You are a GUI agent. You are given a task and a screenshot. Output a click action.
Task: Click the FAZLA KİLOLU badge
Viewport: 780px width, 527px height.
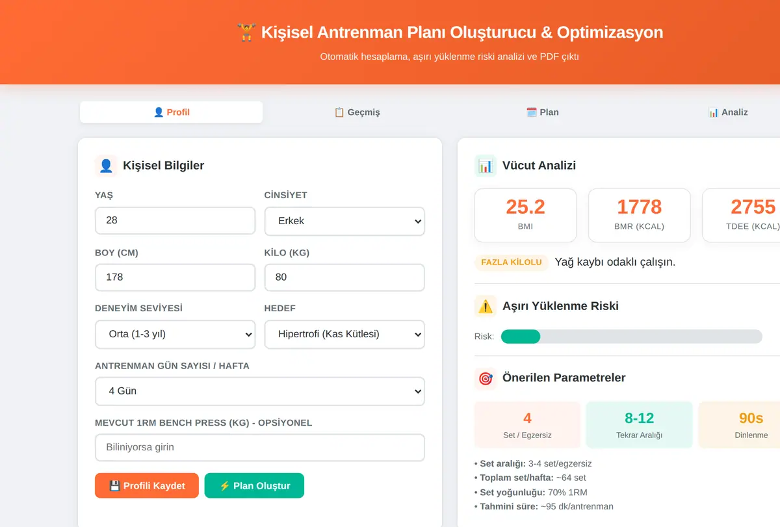click(512, 263)
